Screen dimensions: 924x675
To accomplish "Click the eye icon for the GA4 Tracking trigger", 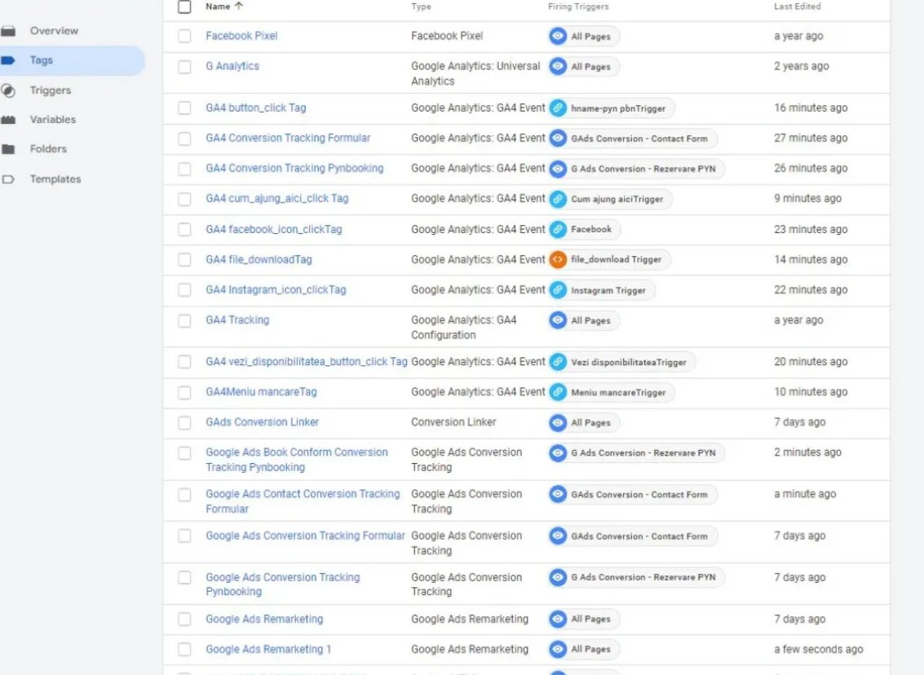I will [x=558, y=320].
